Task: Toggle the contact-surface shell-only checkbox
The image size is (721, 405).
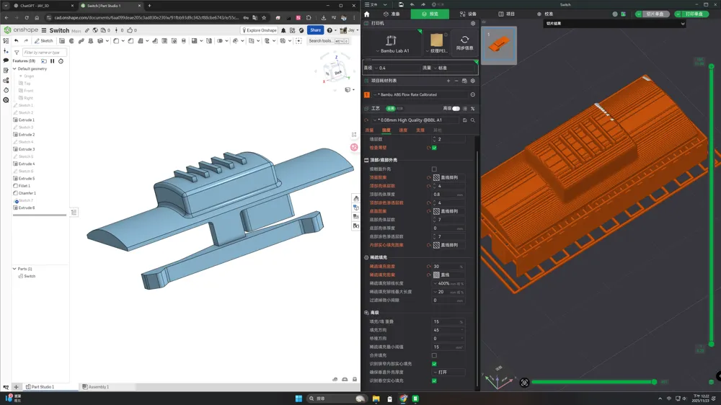Action: [434, 169]
